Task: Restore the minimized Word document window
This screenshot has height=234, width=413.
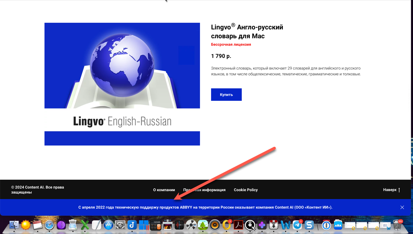Action: pyautogui.click(x=386, y=226)
